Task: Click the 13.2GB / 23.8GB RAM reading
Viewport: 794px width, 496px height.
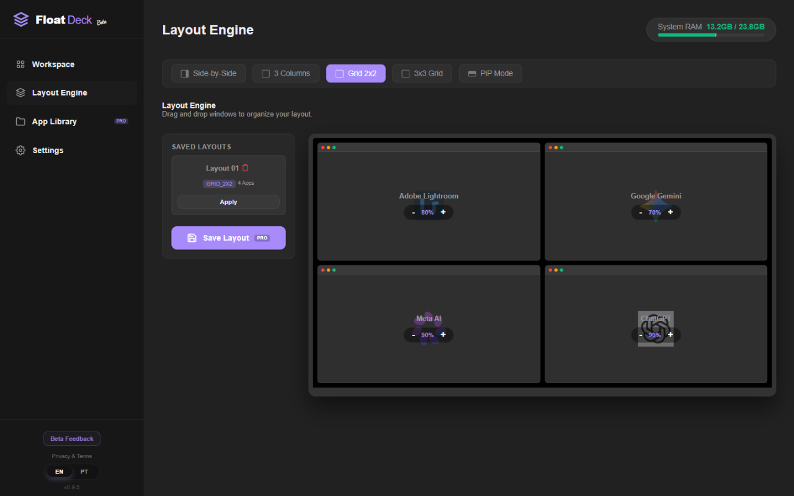Action: pyautogui.click(x=735, y=27)
